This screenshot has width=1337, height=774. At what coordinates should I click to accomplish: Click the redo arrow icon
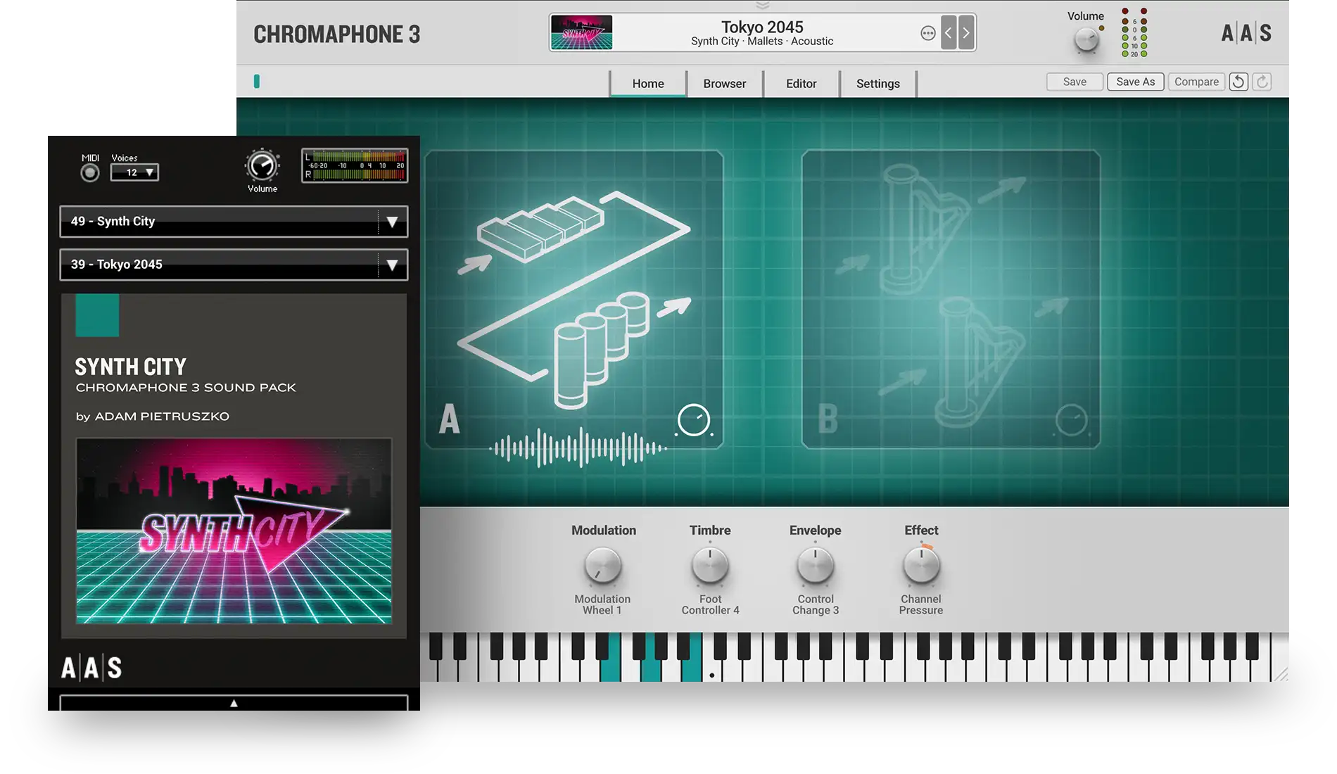point(1262,82)
